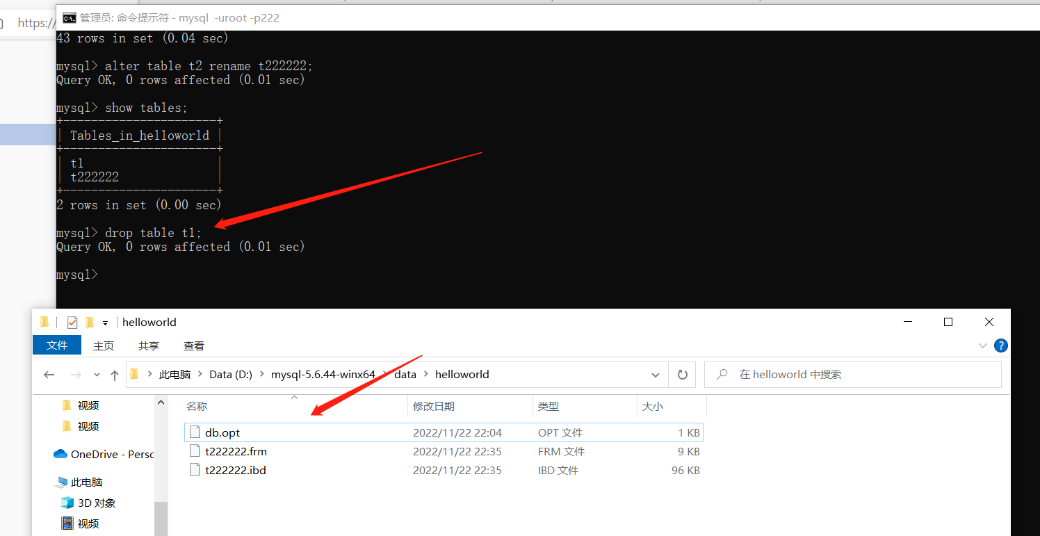Viewport: 1040px width, 536px height.
Task: Select 此电脑 in the navigation pane
Action: pos(86,482)
